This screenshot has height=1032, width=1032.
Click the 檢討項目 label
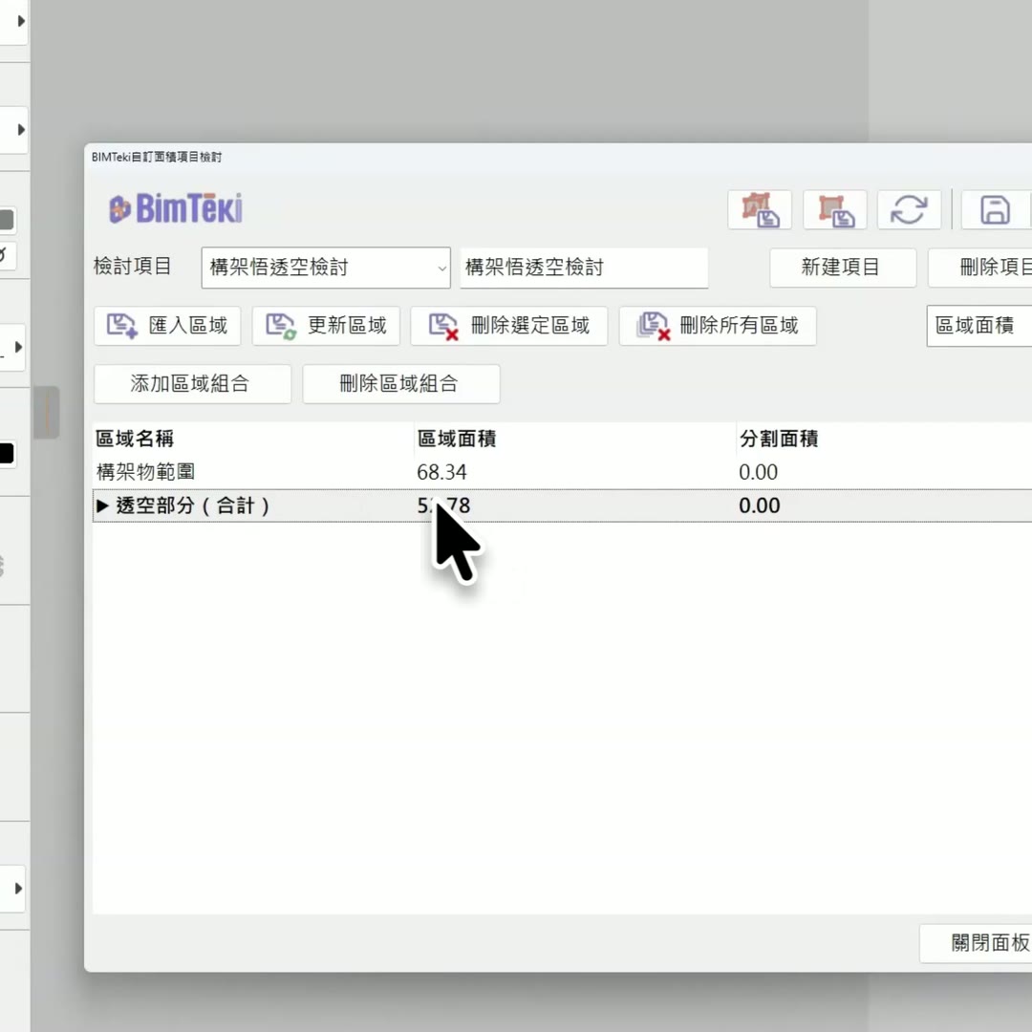[133, 266]
